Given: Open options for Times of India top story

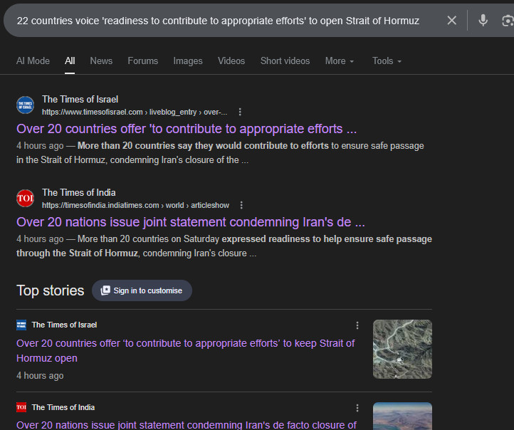Looking at the screenshot, I should point(357,408).
